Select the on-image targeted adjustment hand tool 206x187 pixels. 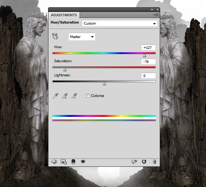click(55, 36)
